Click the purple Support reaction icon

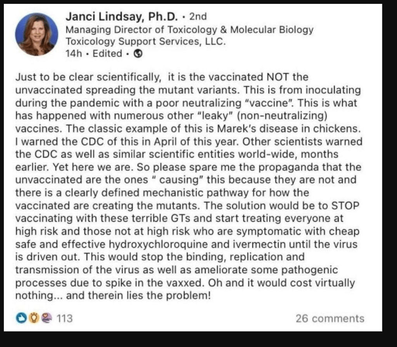click(x=47, y=319)
